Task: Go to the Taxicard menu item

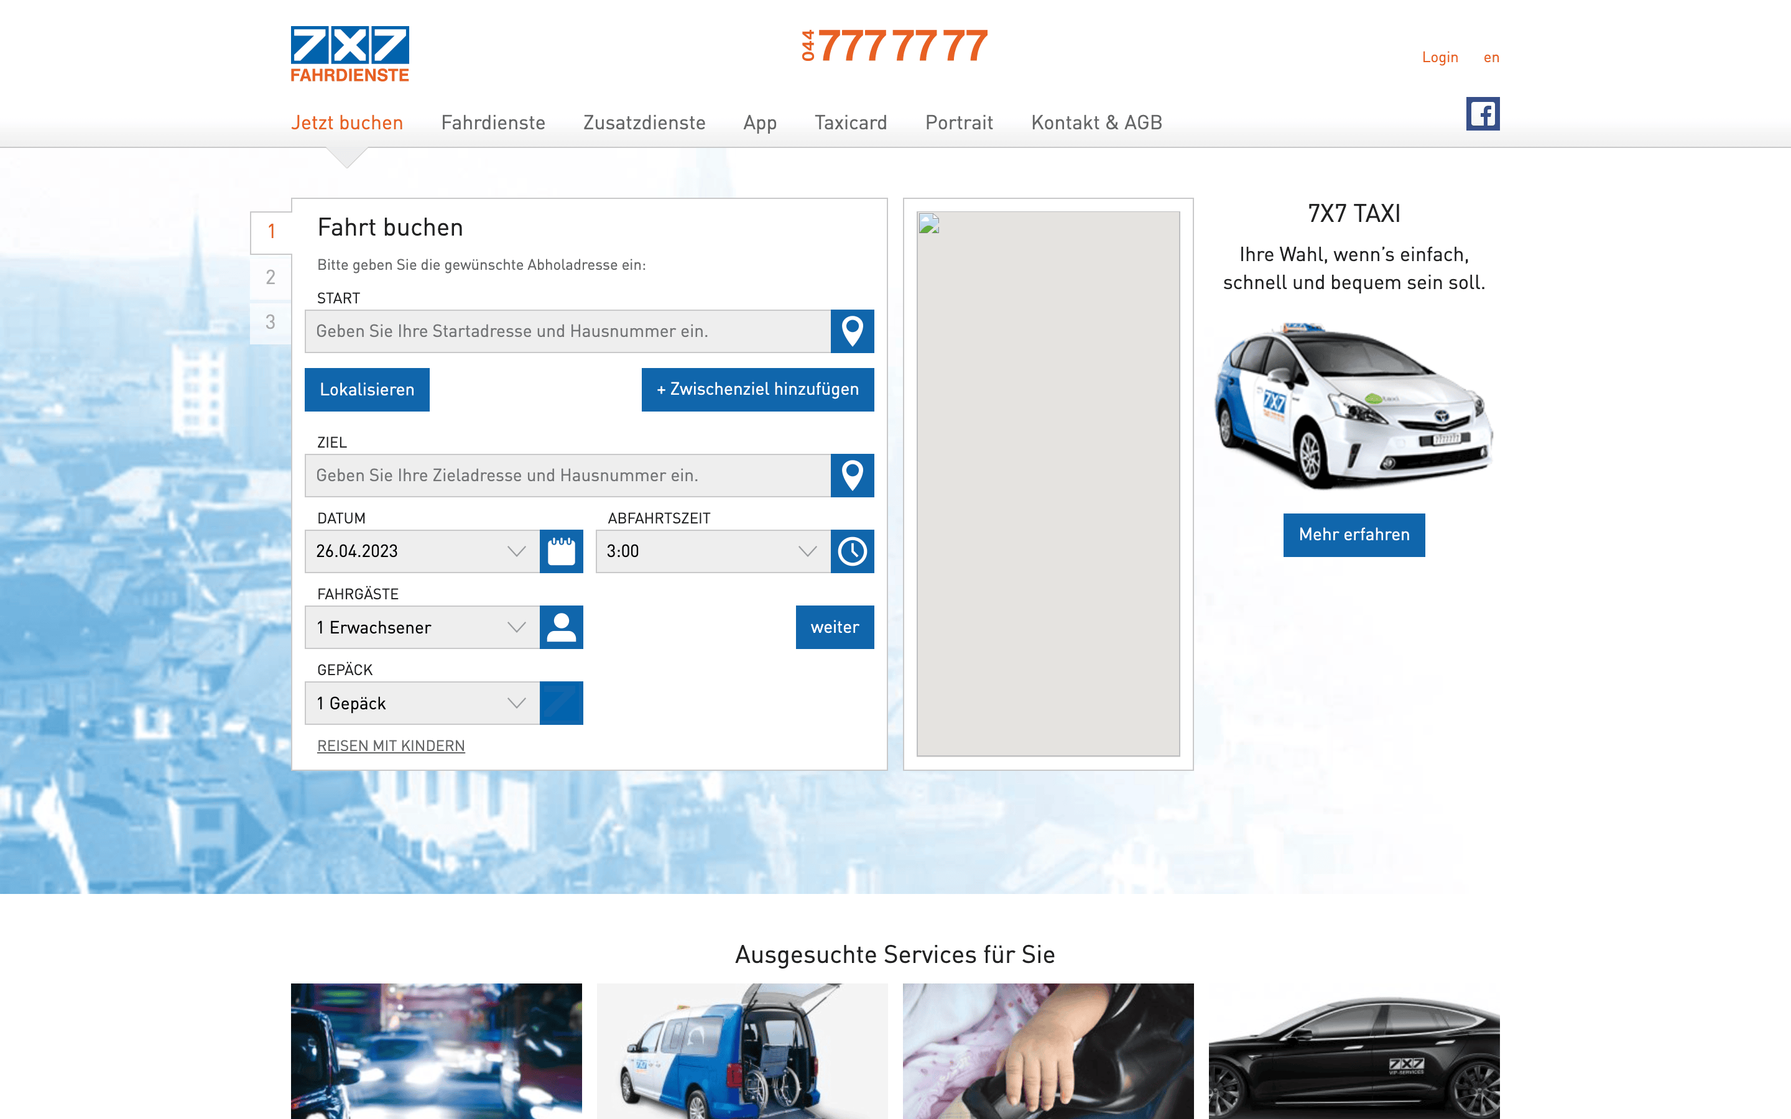Action: tap(850, 123)
